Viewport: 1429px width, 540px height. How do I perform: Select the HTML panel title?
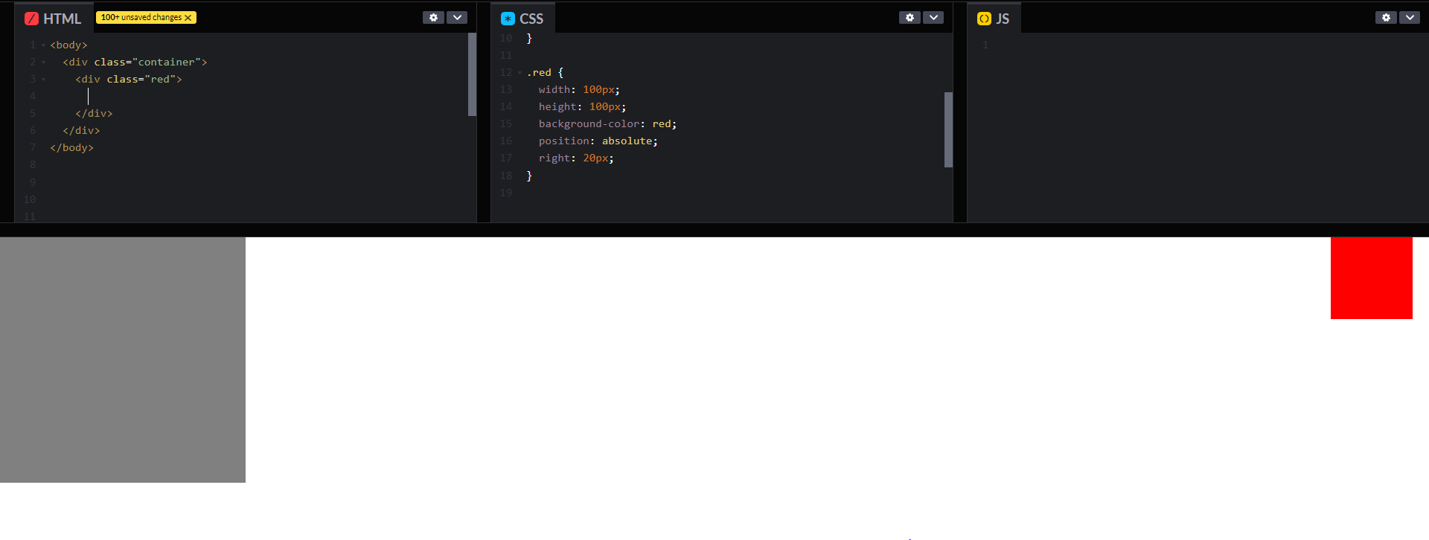[x=63, y=19]
